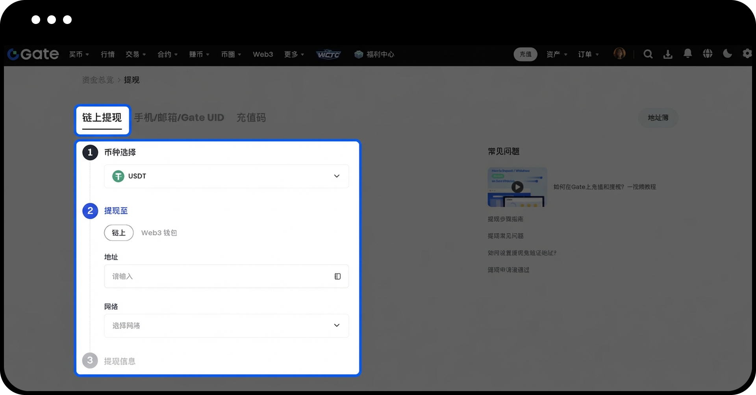Screen dimensions: 756x395
Task: Expand the 资产 menu
Action: point(556,54)
